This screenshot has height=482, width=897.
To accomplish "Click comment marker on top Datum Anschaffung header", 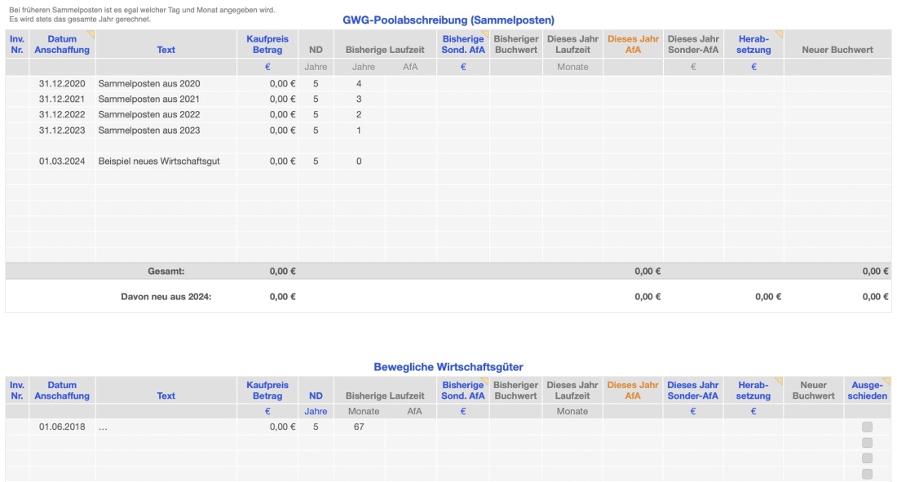I will 91,34.
